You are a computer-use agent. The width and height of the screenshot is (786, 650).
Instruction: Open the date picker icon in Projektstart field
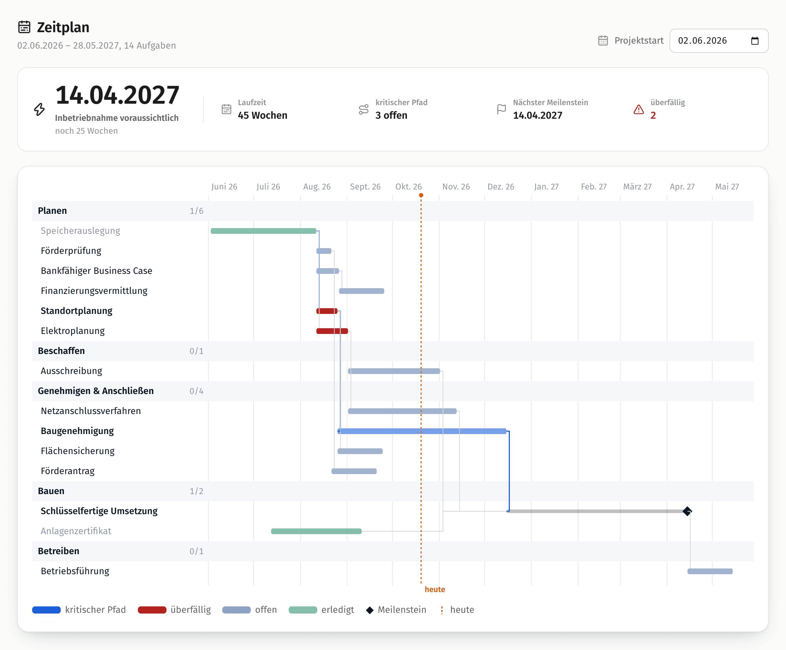pyautogui.click(x=755, y=40)
